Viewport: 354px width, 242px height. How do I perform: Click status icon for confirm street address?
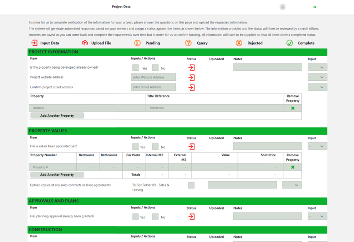pos(191,87)
